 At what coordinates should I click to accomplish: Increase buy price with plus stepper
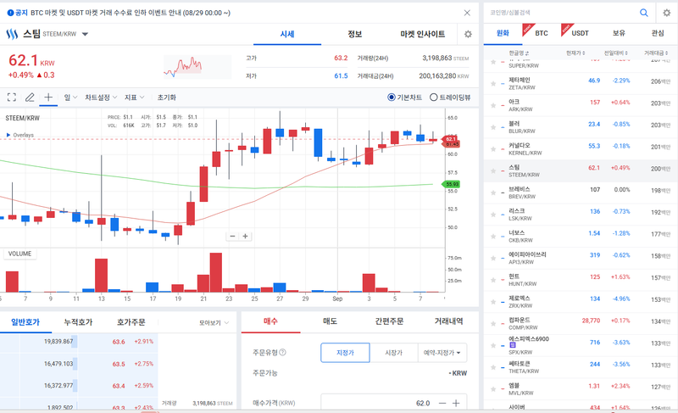point(456,403)
